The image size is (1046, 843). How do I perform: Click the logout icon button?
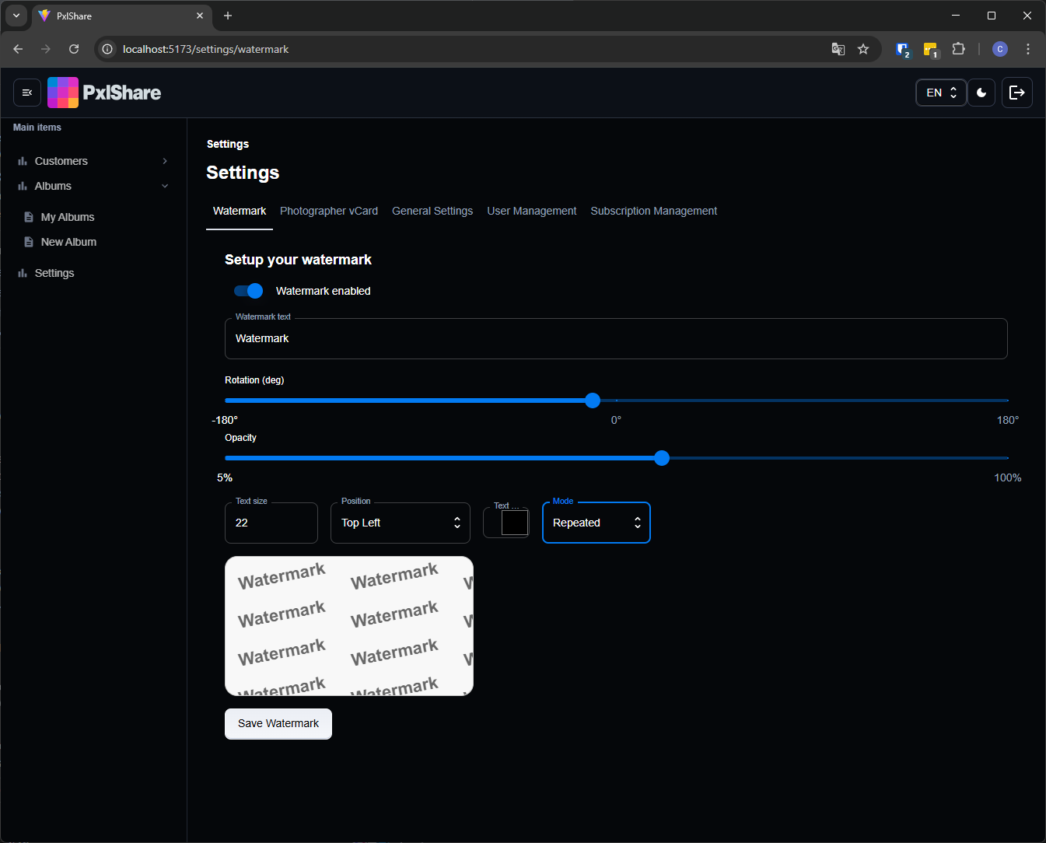click(1016, 93)
